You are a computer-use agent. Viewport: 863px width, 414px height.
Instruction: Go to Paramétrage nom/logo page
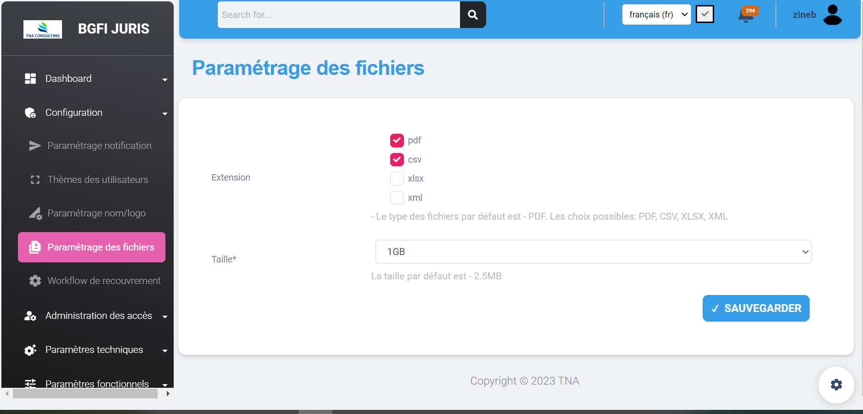96,213
